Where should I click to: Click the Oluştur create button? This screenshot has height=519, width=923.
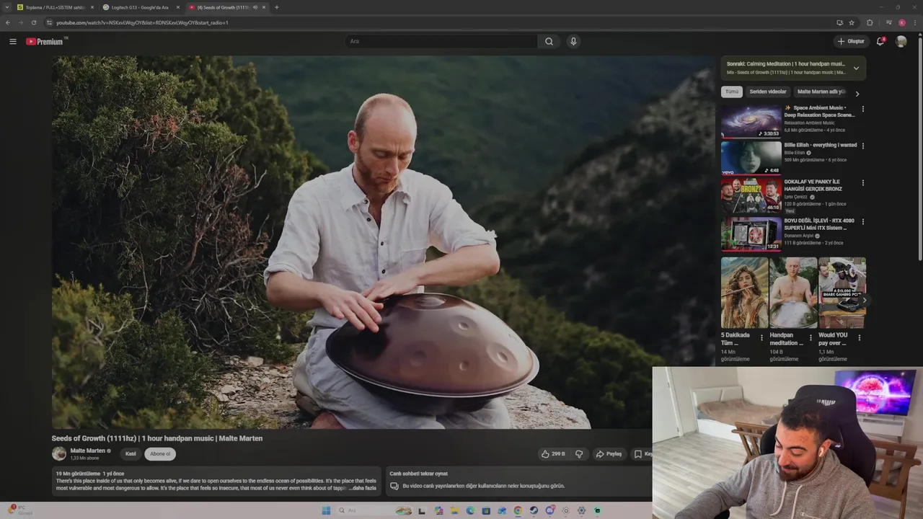pos(852,41)
